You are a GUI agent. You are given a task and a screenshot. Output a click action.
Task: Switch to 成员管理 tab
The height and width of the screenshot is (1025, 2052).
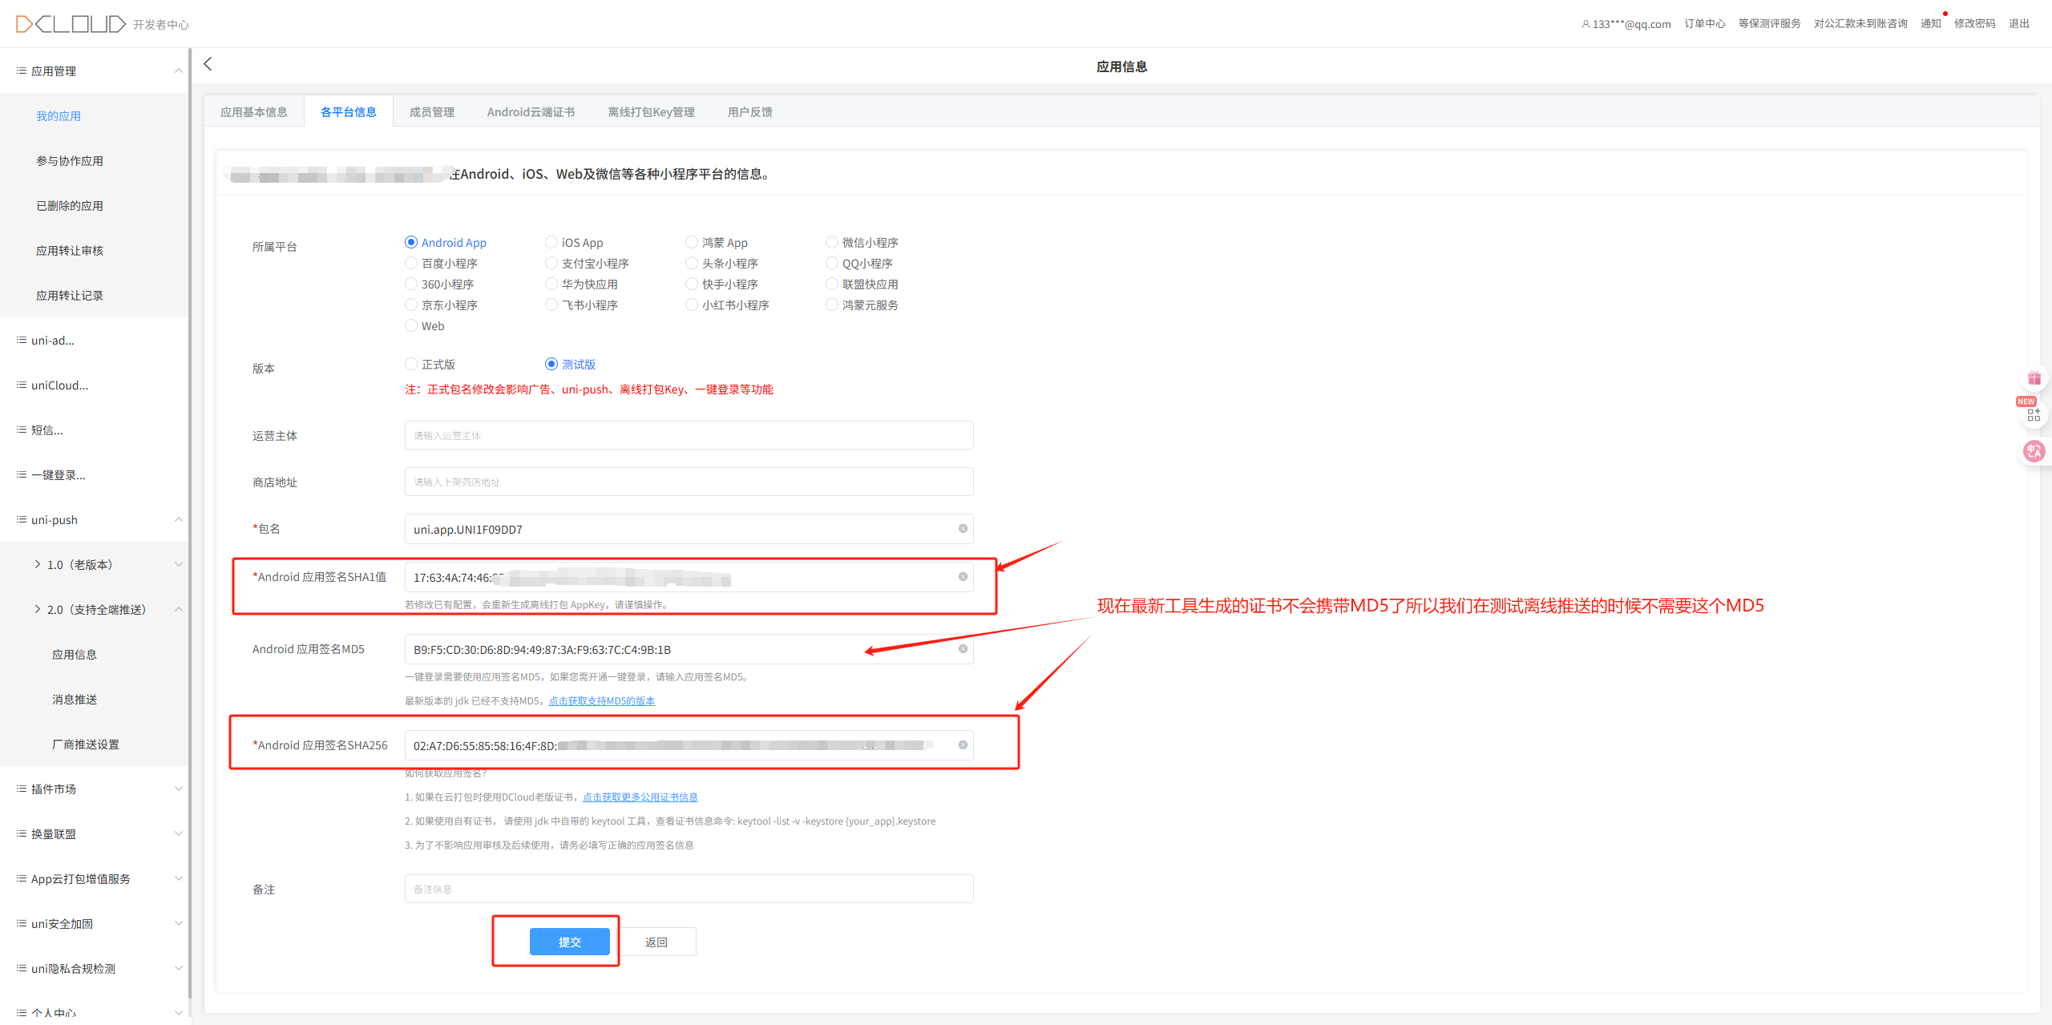click(432, 112)
